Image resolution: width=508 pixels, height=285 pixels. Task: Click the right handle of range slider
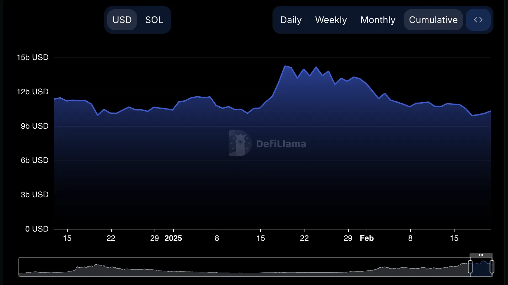(492, 267)
